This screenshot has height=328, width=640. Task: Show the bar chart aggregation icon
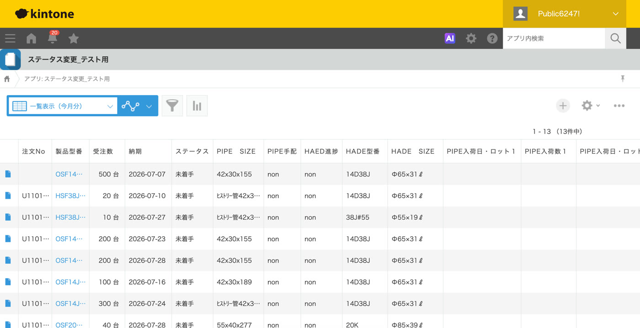point(197,106)
